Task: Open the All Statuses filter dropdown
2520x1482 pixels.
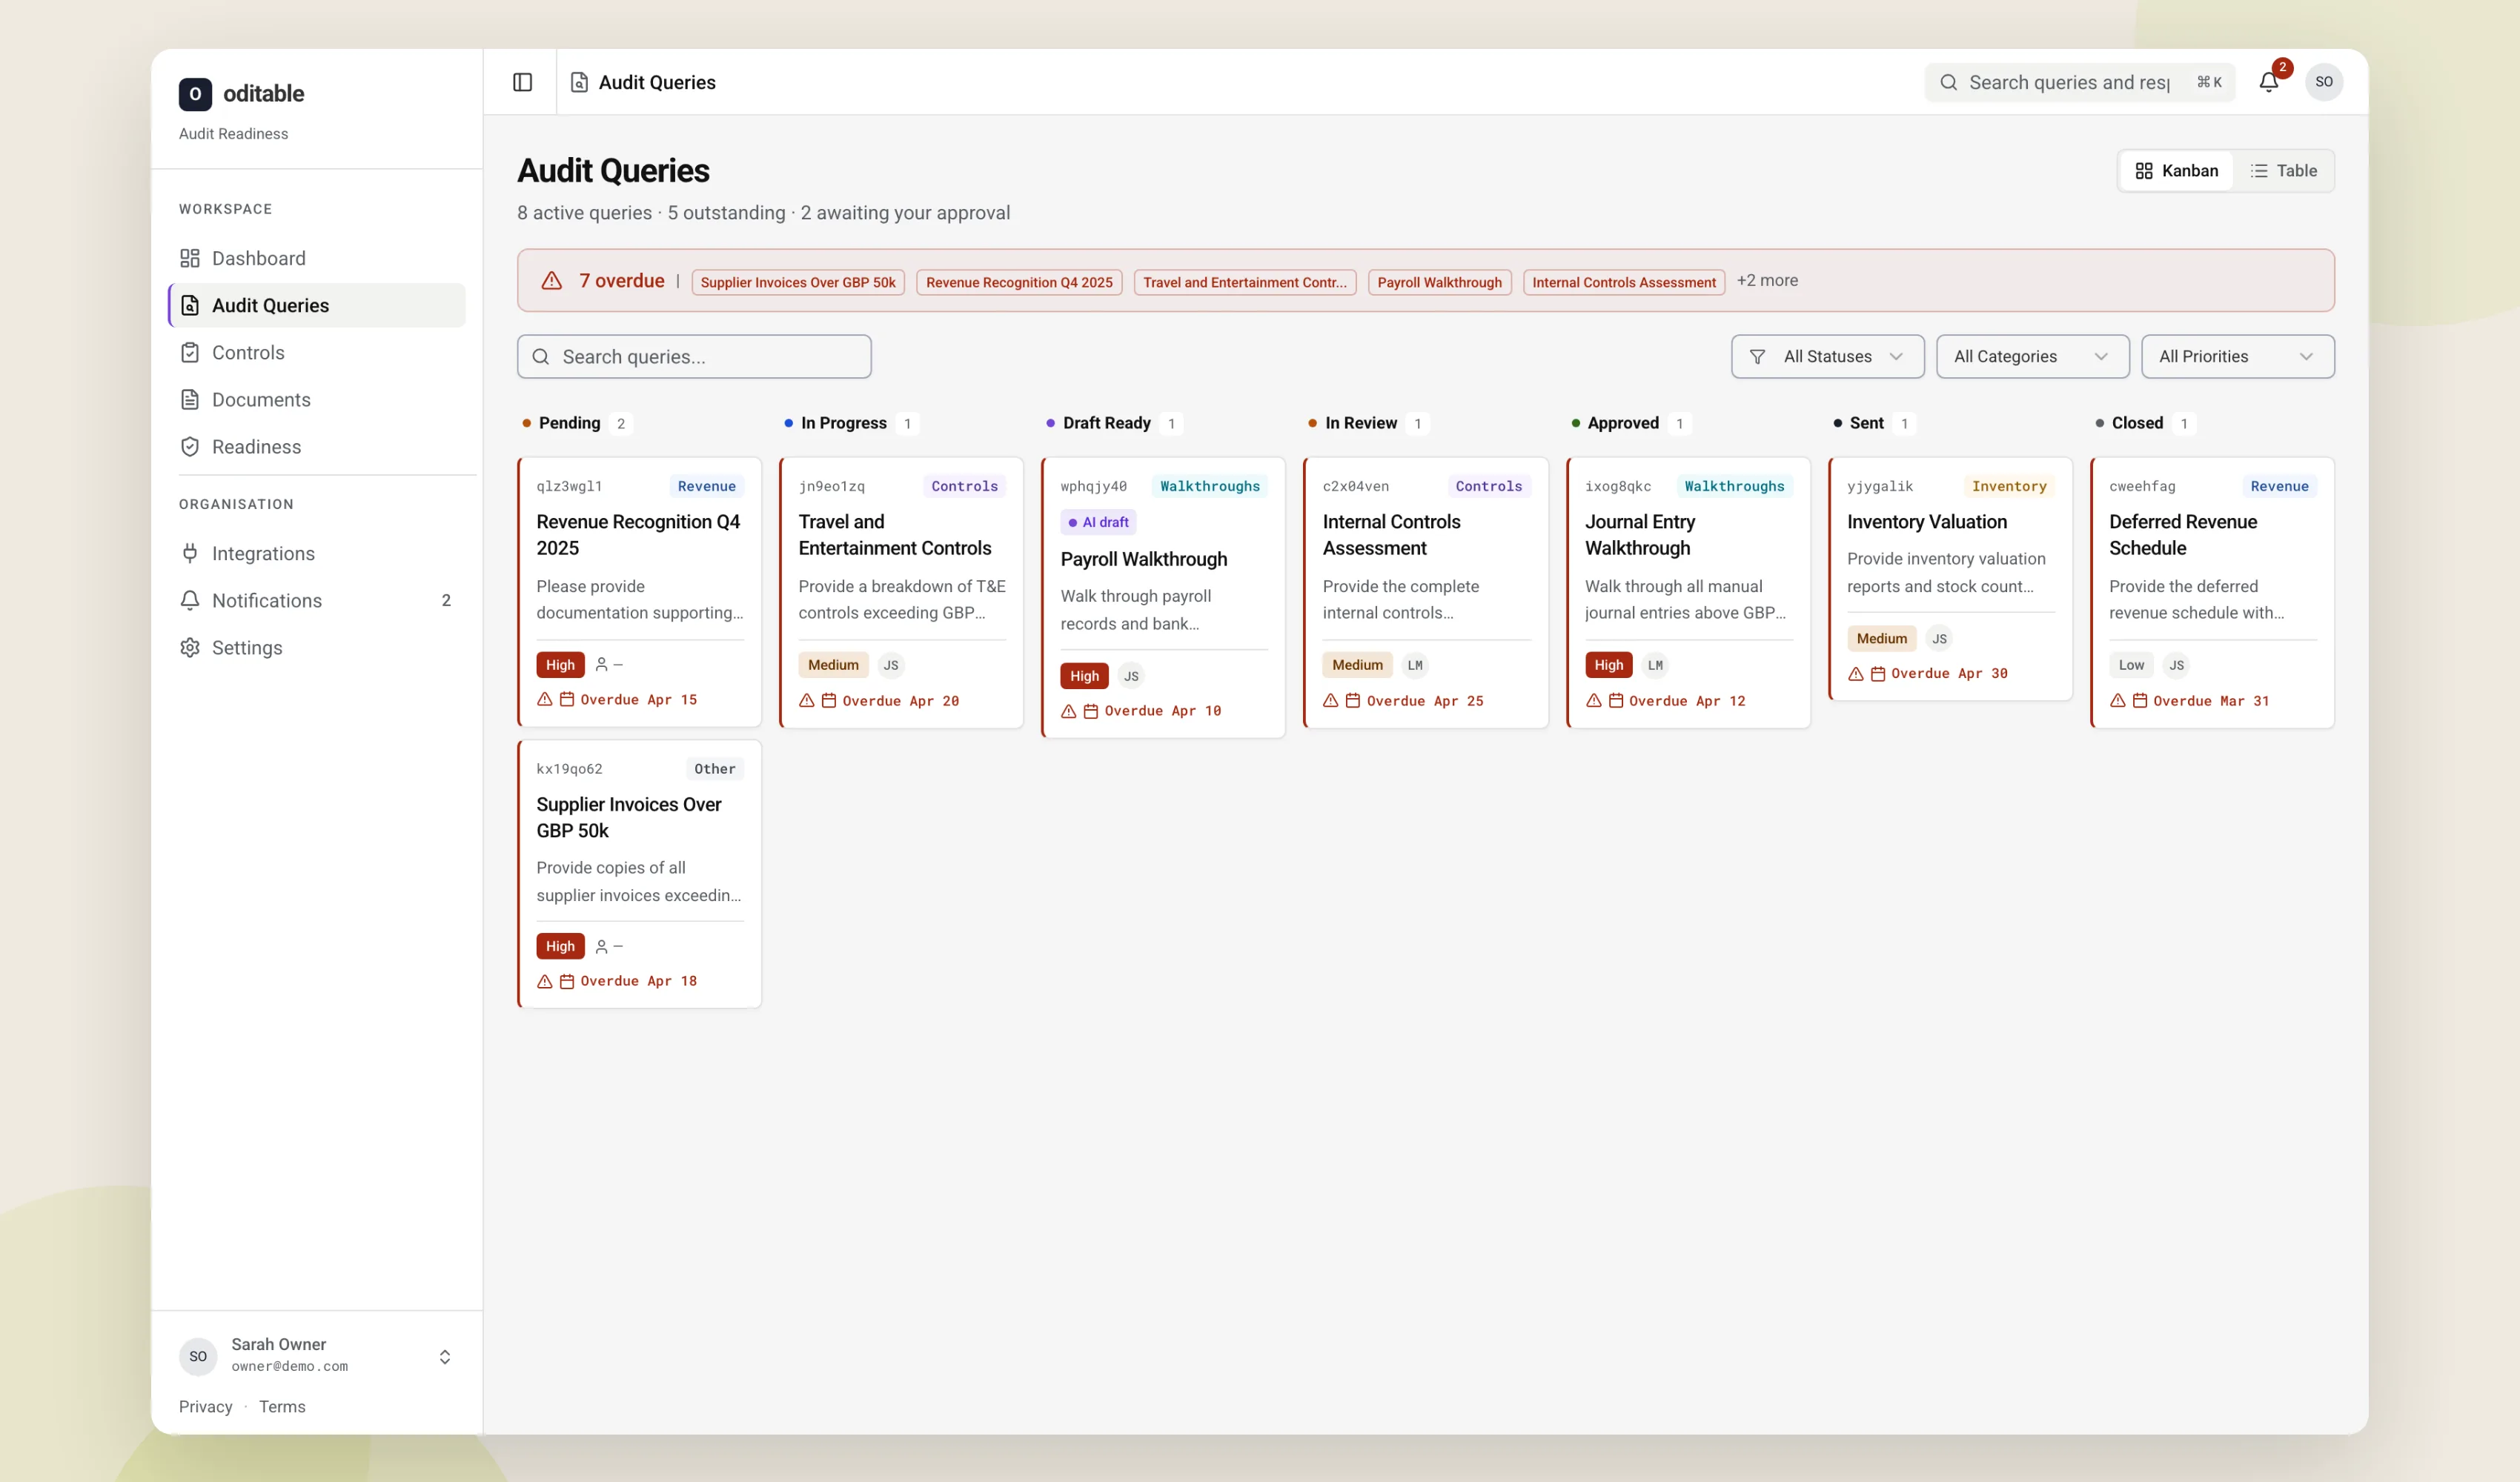Action: 1827,356
